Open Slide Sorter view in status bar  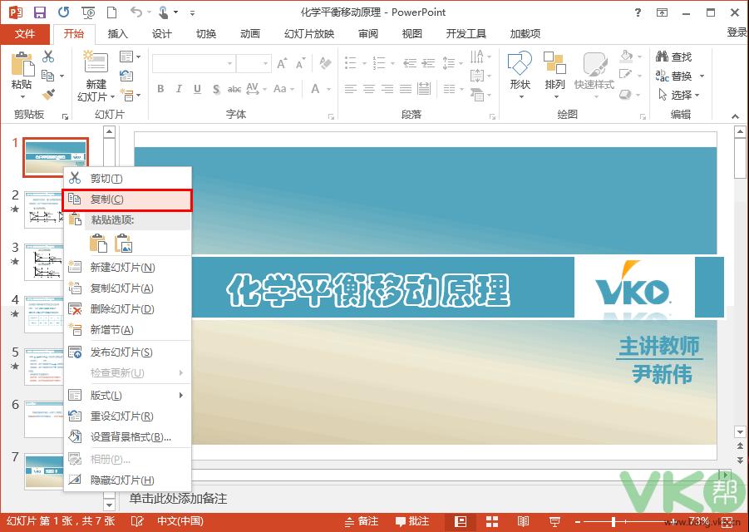click(492, 521)
